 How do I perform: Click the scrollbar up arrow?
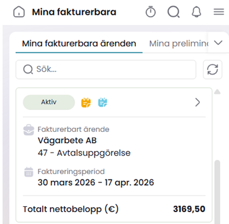click(217, 92)
